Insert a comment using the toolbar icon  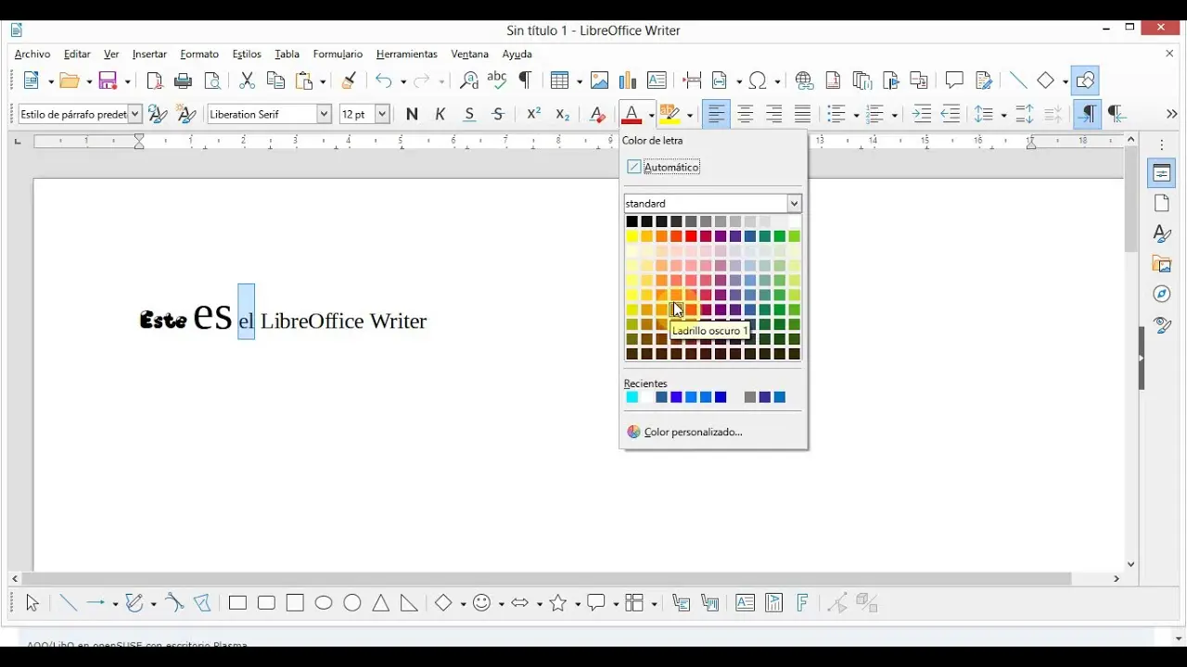[x=954, y=81]
